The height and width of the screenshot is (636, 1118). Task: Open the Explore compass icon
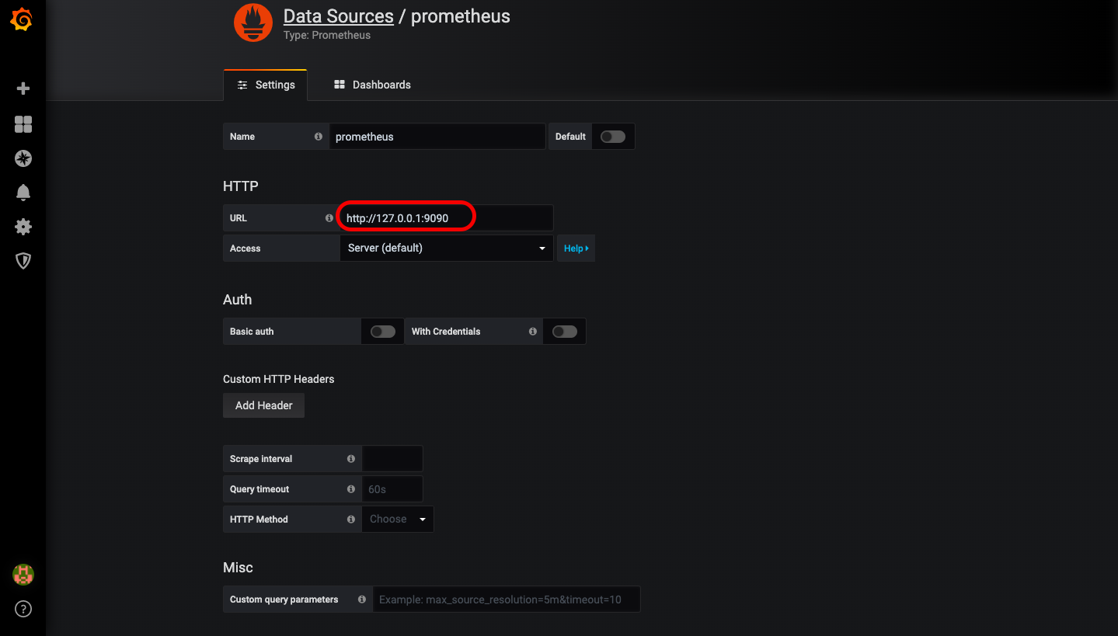coord(23,158)
